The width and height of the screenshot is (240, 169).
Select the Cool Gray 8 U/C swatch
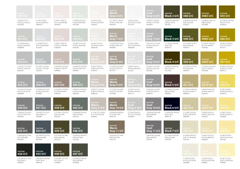click(153, 58)
